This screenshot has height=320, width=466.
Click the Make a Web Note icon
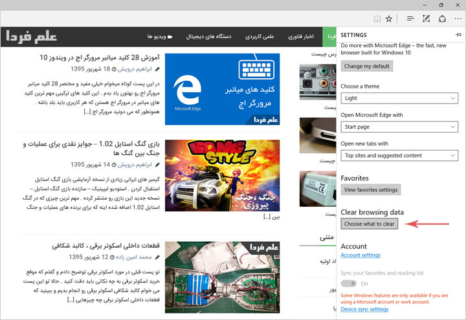(426, 19)
